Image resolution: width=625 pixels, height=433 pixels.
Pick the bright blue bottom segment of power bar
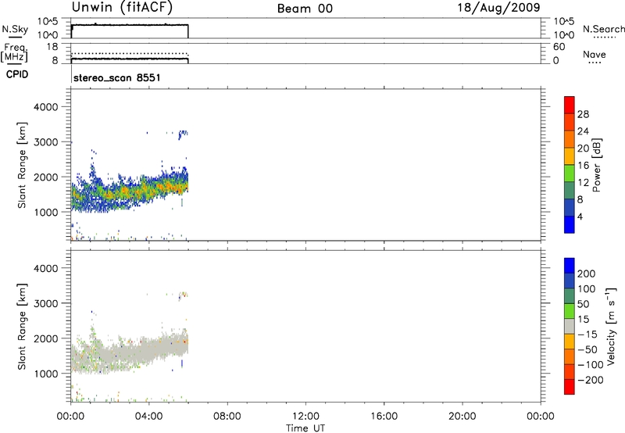[x=570, y=224]
